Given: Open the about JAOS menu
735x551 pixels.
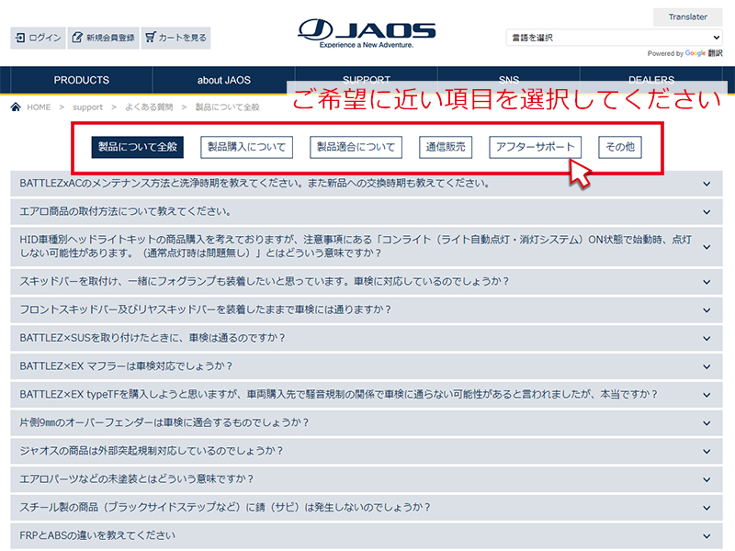Looking at the screenshot, I should [224, 80].
